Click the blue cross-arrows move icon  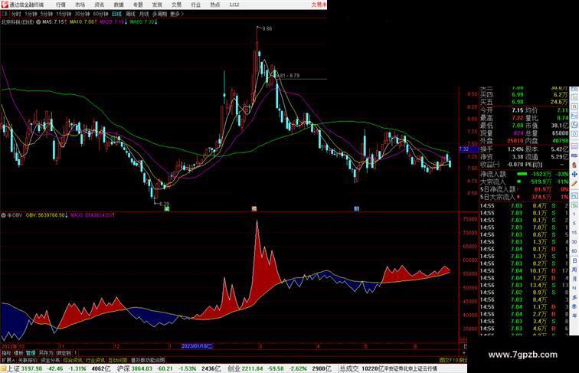coord(574,174)
